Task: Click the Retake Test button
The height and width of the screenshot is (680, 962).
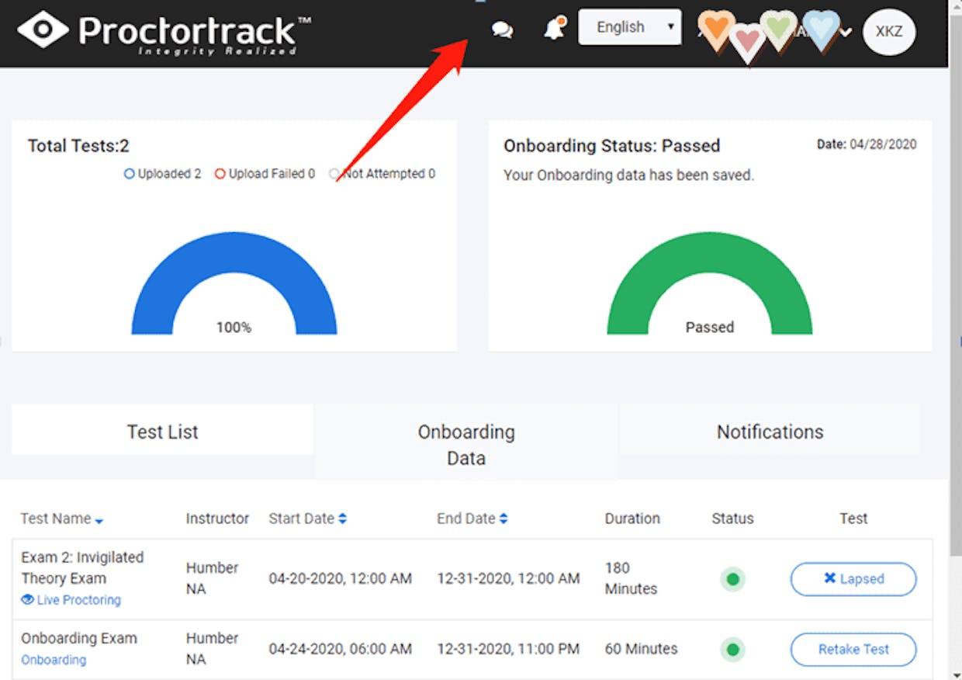Action: [x=853, y=650]
